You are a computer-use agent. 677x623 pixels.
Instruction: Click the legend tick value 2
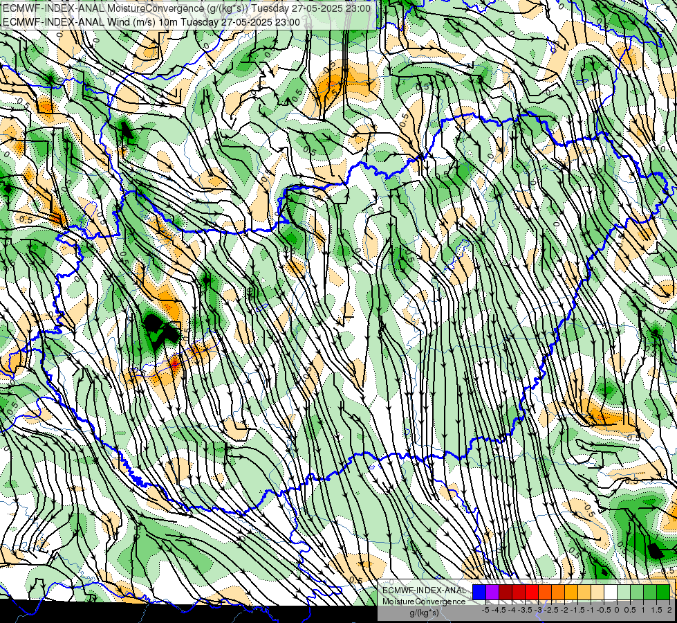click(x=669, y=610)
